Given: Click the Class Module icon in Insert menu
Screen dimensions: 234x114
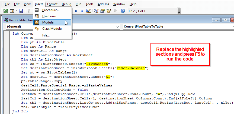Looking at the screenshot, I should [x=37, y=29].
